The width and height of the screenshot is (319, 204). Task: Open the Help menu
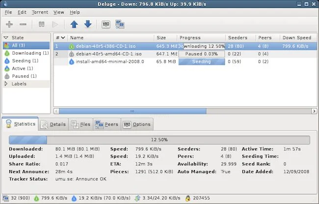click(x=75, y=12)
